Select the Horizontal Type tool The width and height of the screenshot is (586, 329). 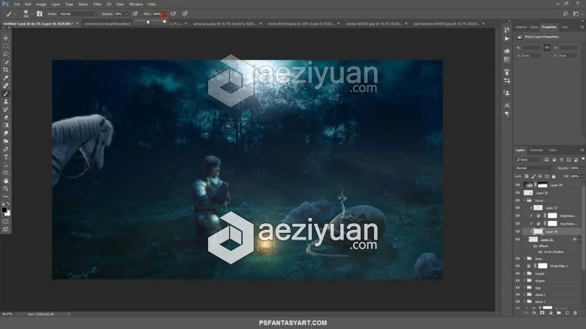click(5, 157)
